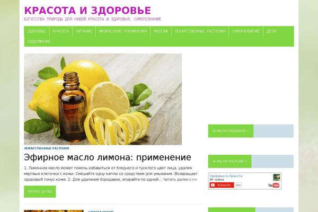Click the YouTube logo in channel widget
Image resolution: width=318 pixels, height=212 pixels.
click(273, 185)
